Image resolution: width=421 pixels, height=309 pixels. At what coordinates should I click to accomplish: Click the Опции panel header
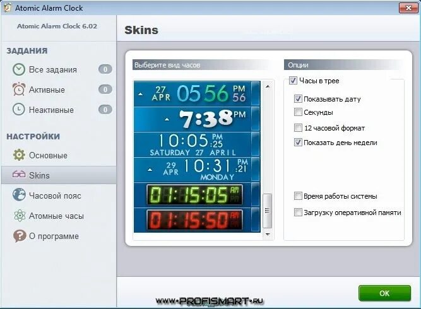343,65
